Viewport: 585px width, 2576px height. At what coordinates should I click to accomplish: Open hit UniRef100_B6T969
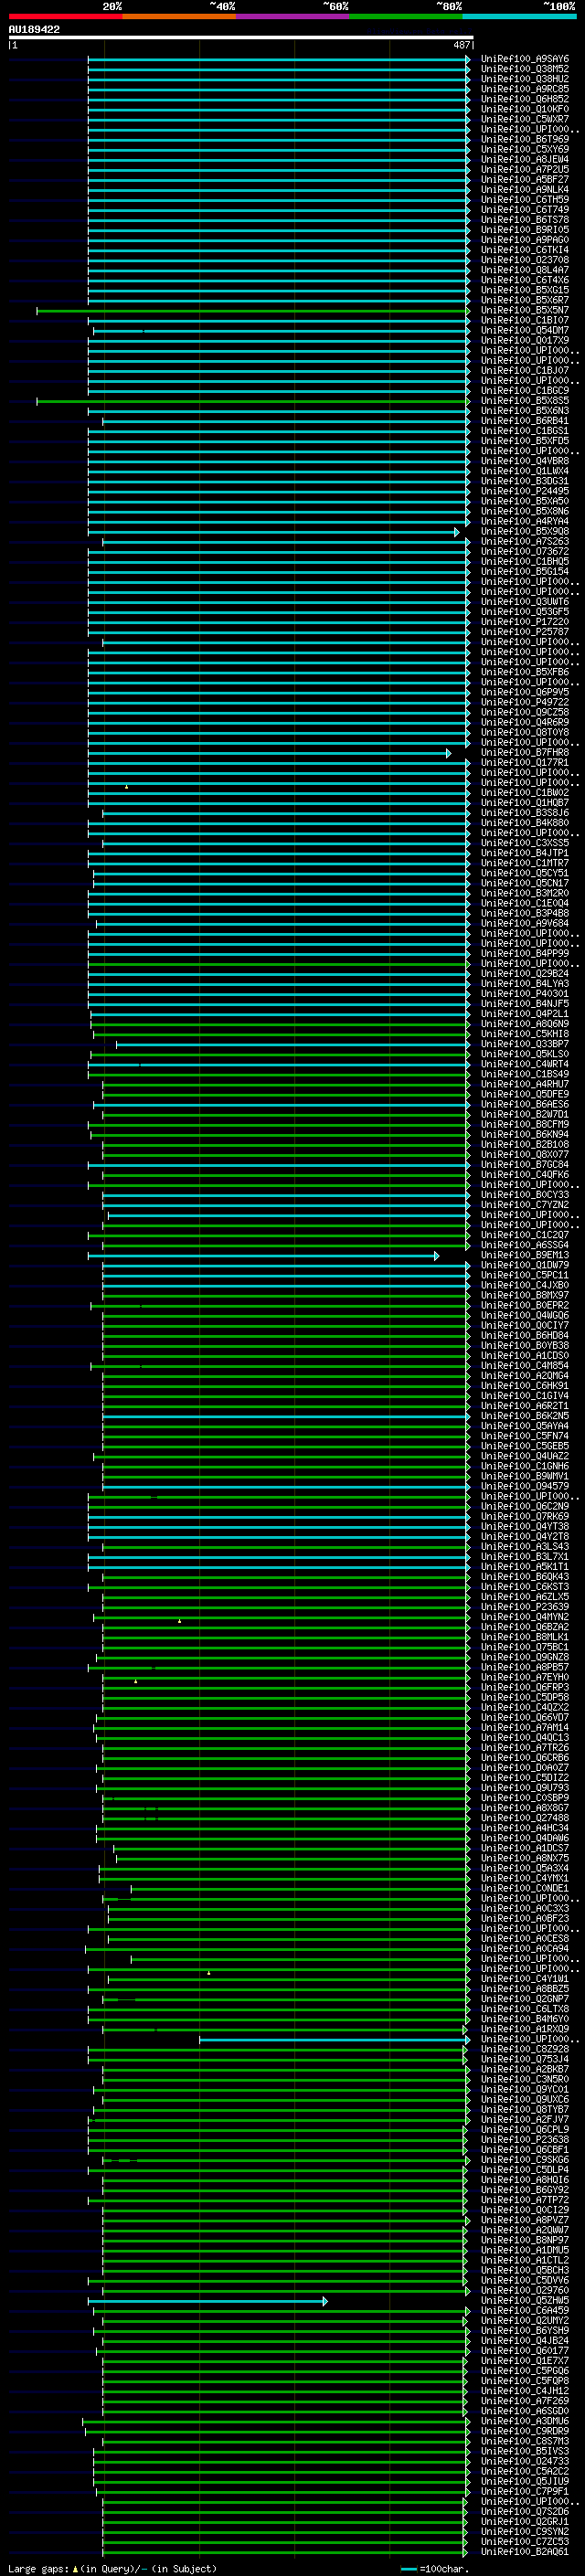[524, 139]
